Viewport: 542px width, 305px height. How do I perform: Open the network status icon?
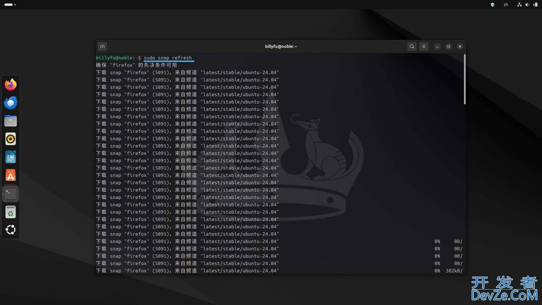[x=519, y=5]
